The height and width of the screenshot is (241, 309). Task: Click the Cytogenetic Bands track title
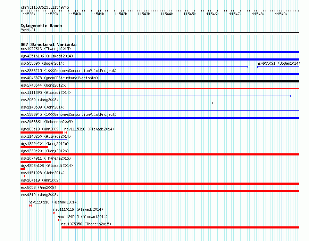(x=41, y=26)
